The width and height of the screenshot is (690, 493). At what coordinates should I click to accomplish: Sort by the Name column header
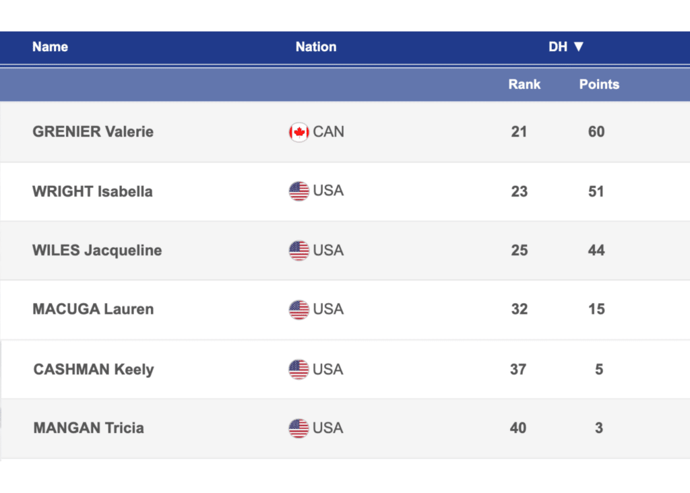[x=50, y=47]
